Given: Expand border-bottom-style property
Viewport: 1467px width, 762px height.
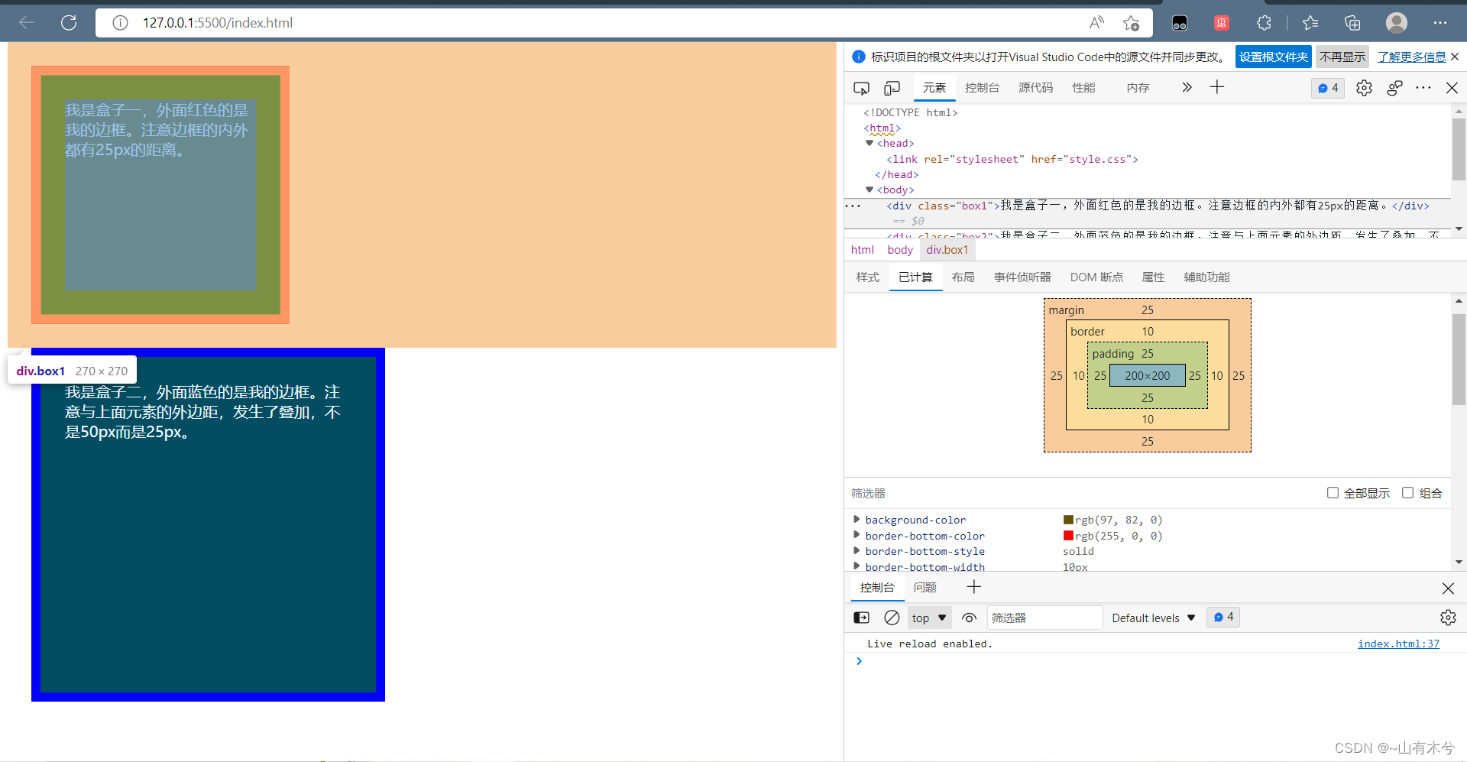Looking at the screenshot, I should click(x=857, y=551).
